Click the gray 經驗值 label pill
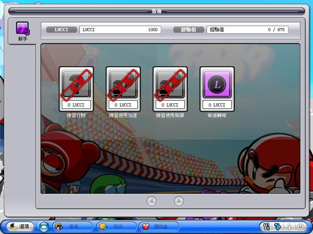This screenshot has height=234, width=313. pyautogui.click(x=189, y=30)
